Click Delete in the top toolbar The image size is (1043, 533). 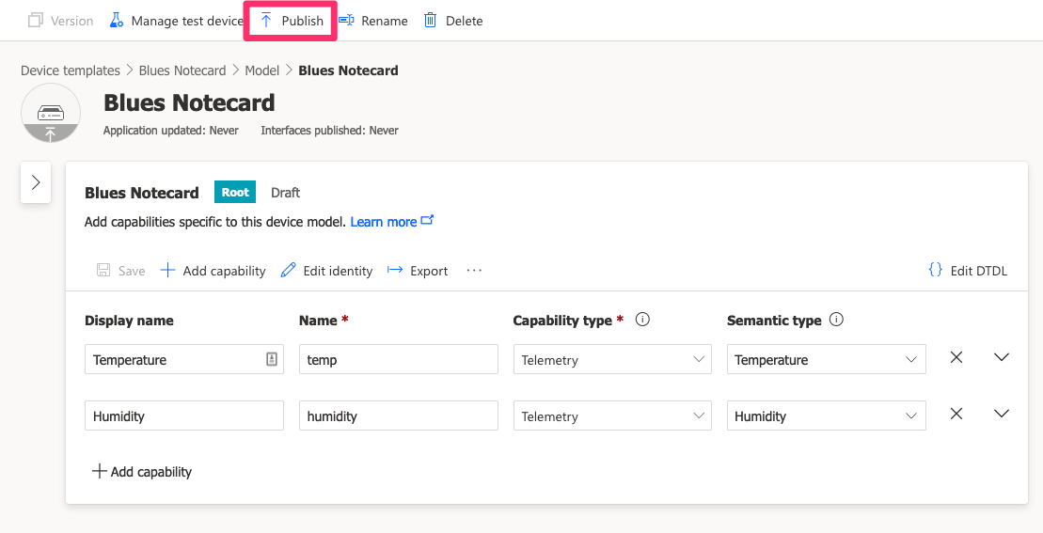[453, 21]
